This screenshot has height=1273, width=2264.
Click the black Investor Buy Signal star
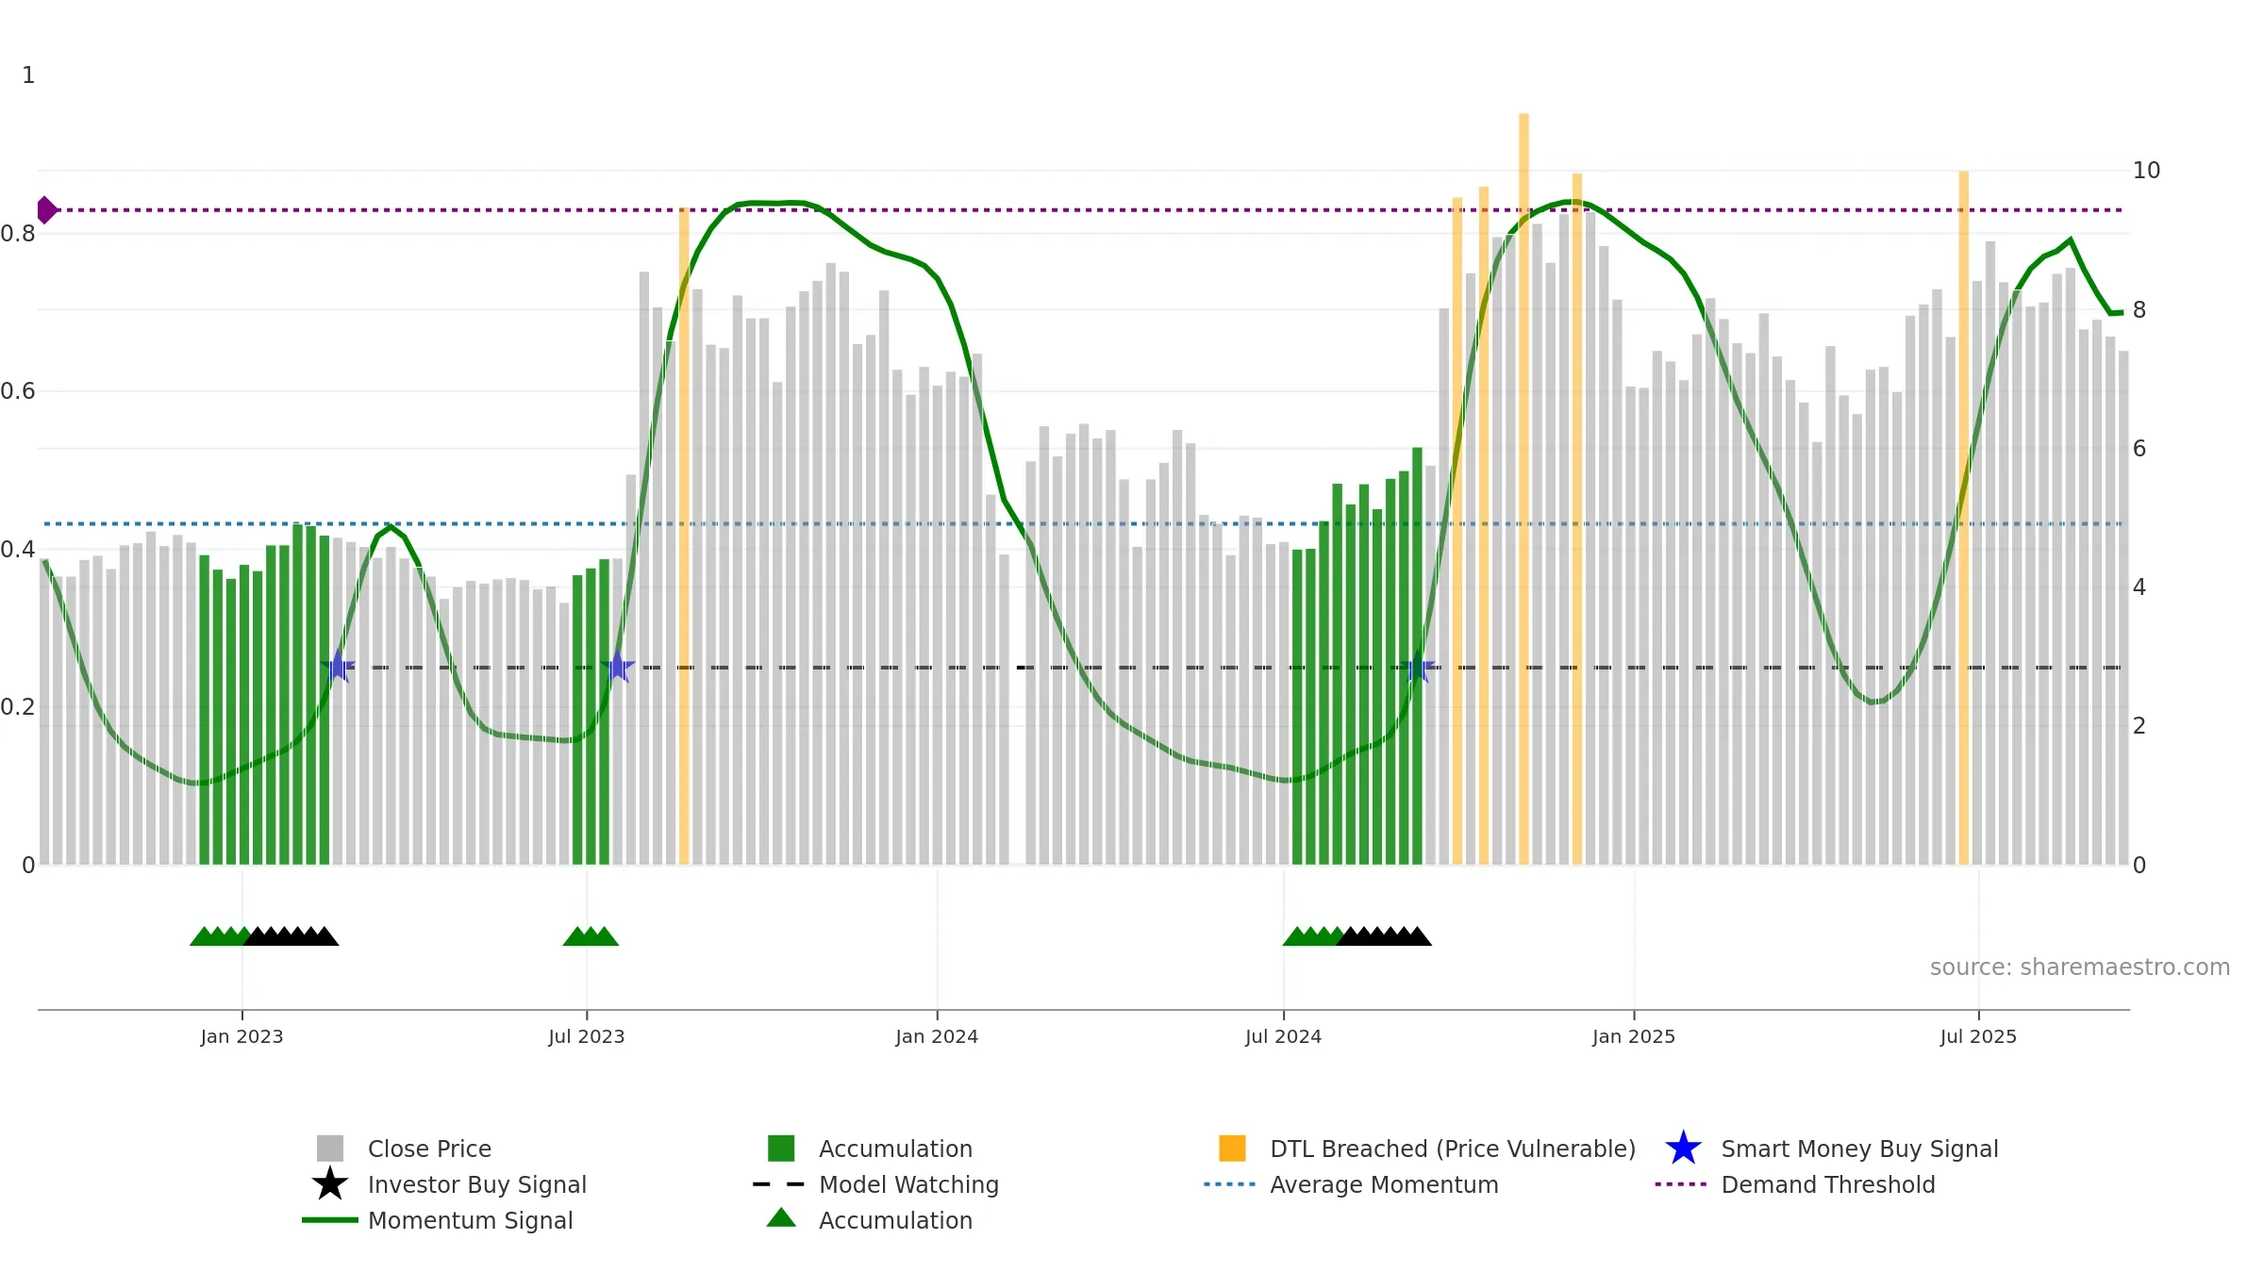330,1183
